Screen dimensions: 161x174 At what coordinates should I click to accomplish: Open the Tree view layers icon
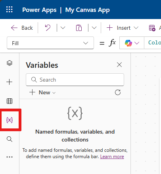coord(10,63)
